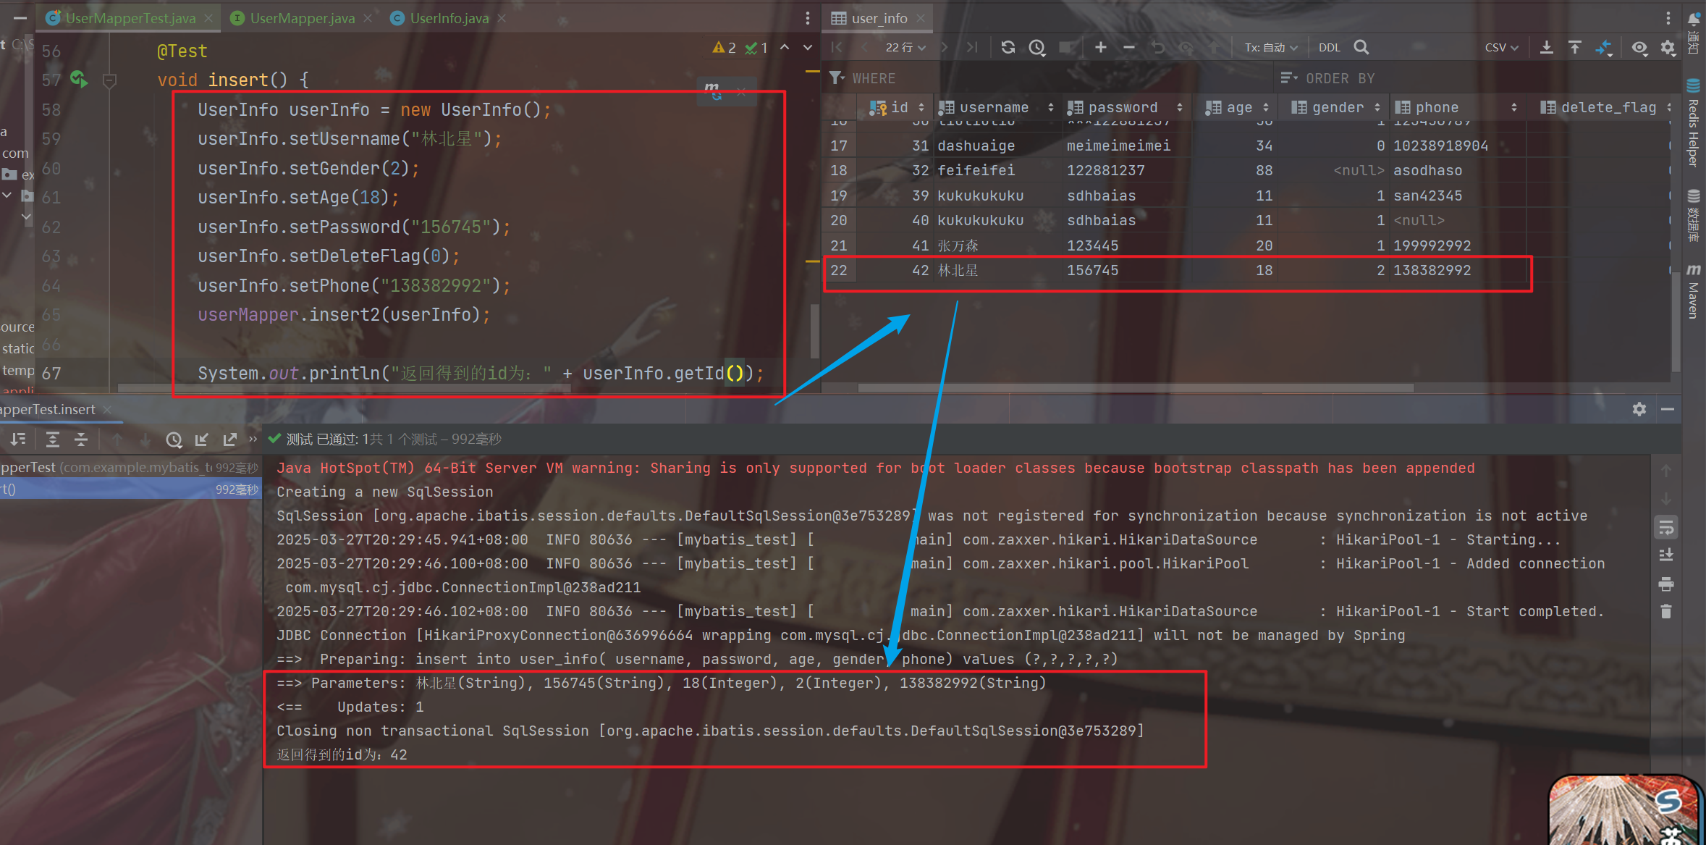Click the printer icon in console sidebar
Viewport: 1706px width, 845px height.
(1666, 584)
